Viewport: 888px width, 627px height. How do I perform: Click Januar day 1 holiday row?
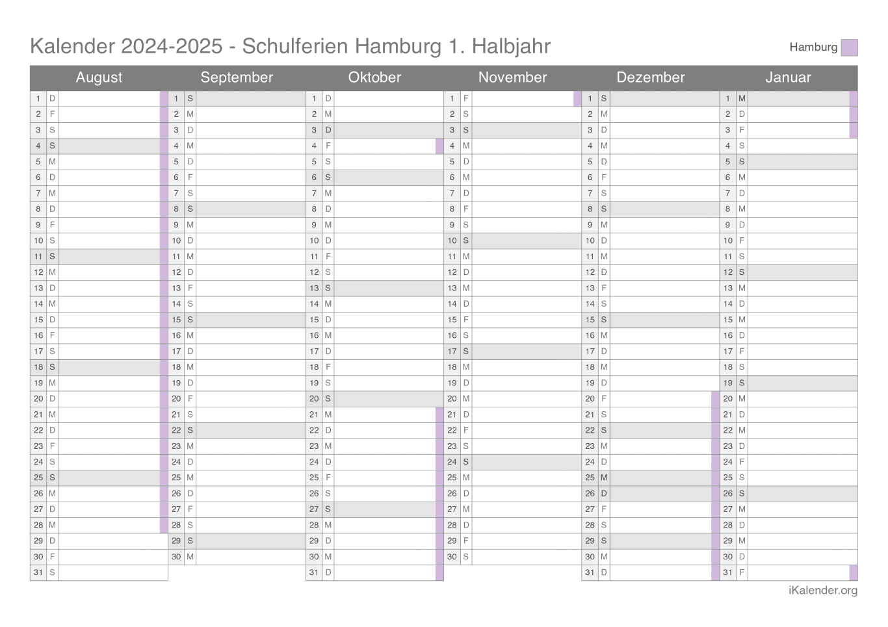pyautogui.click(x=788, y=99)
